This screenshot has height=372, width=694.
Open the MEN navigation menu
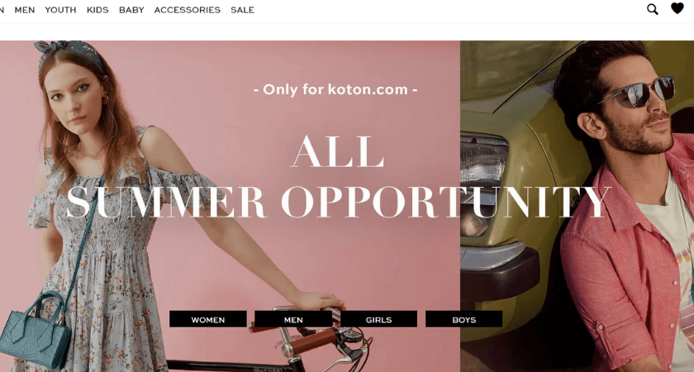(x=24, y=10)
